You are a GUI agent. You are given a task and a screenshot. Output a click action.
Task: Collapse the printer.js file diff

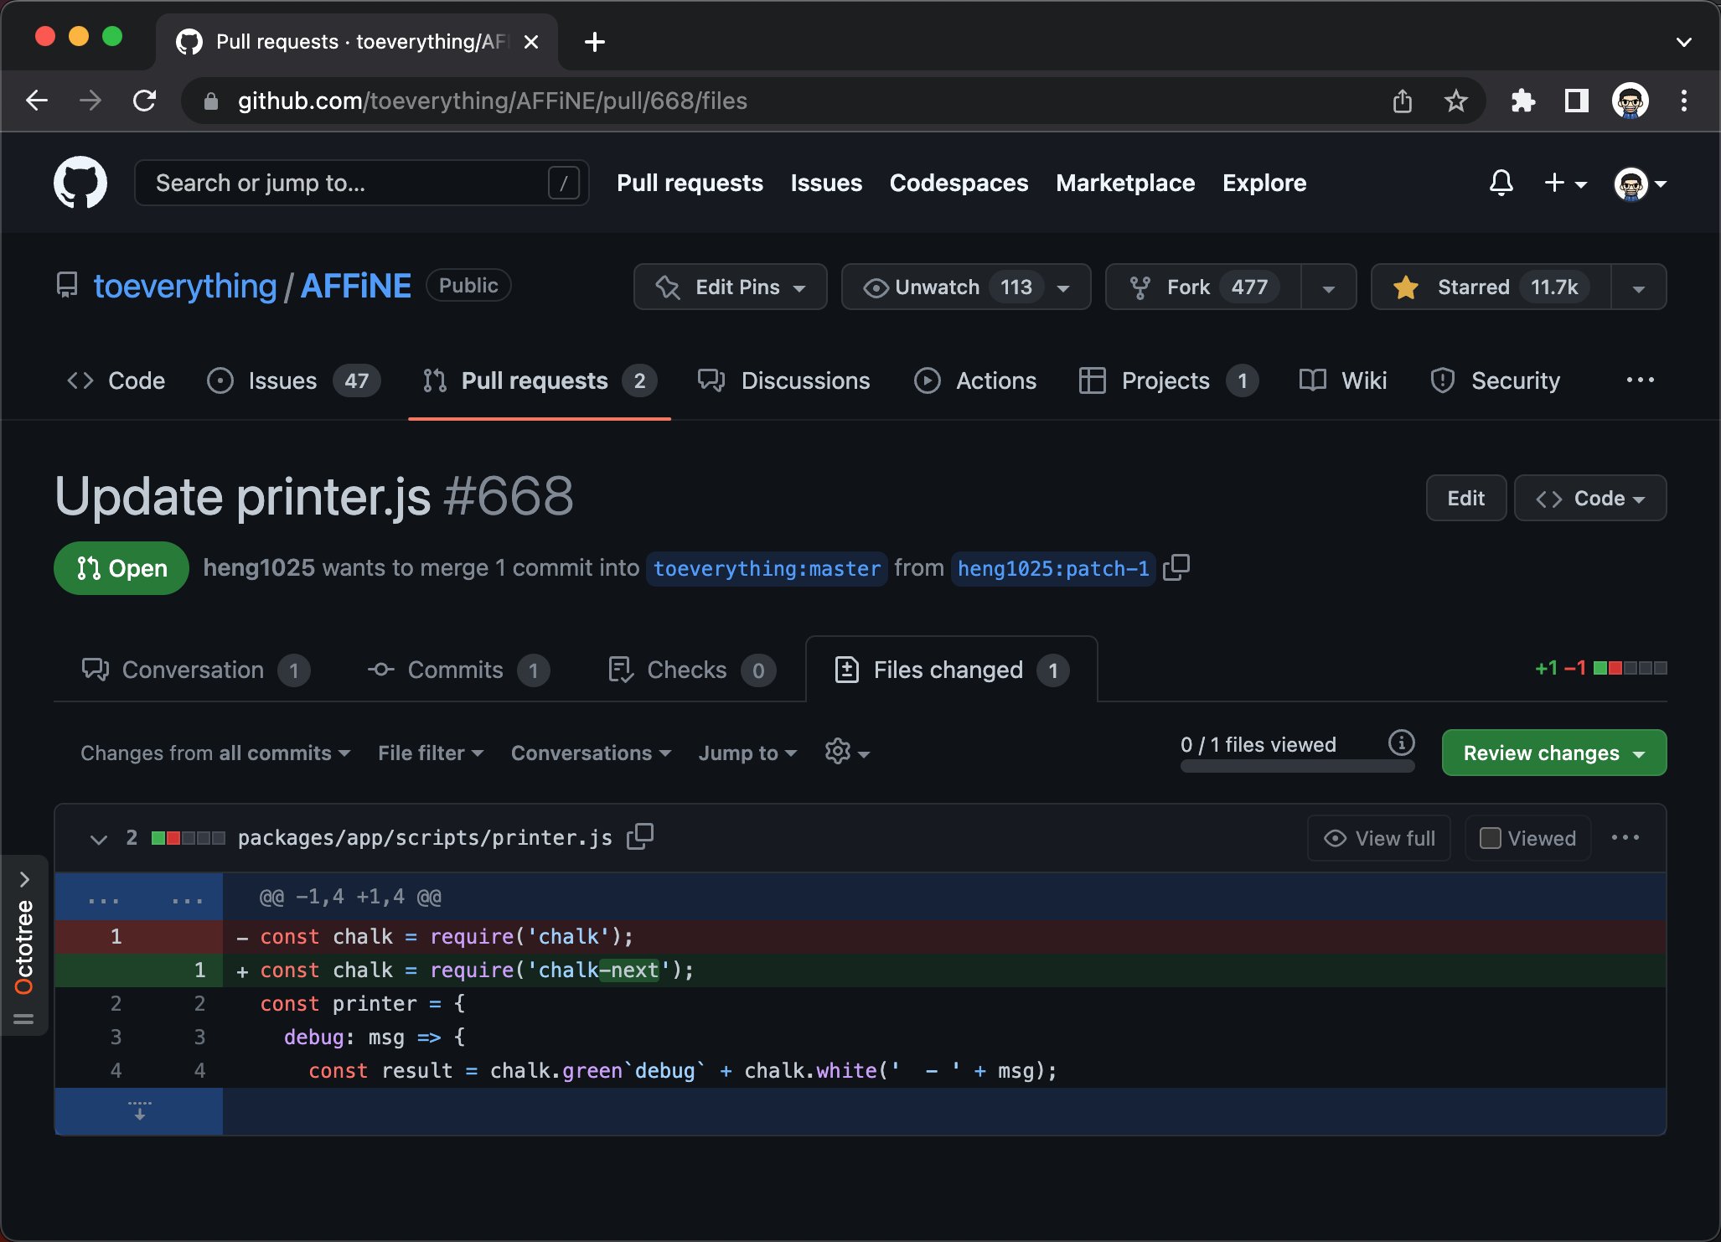(98, 838)
